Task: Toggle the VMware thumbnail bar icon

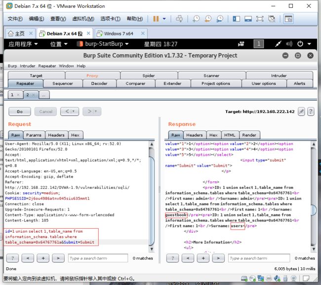Action: coord(248,19)
